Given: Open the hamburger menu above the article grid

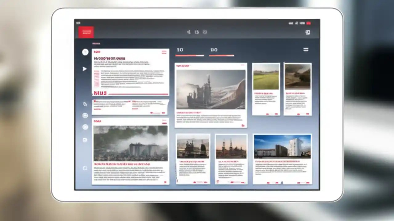Looking at the screenshot, I should (306, 49).
